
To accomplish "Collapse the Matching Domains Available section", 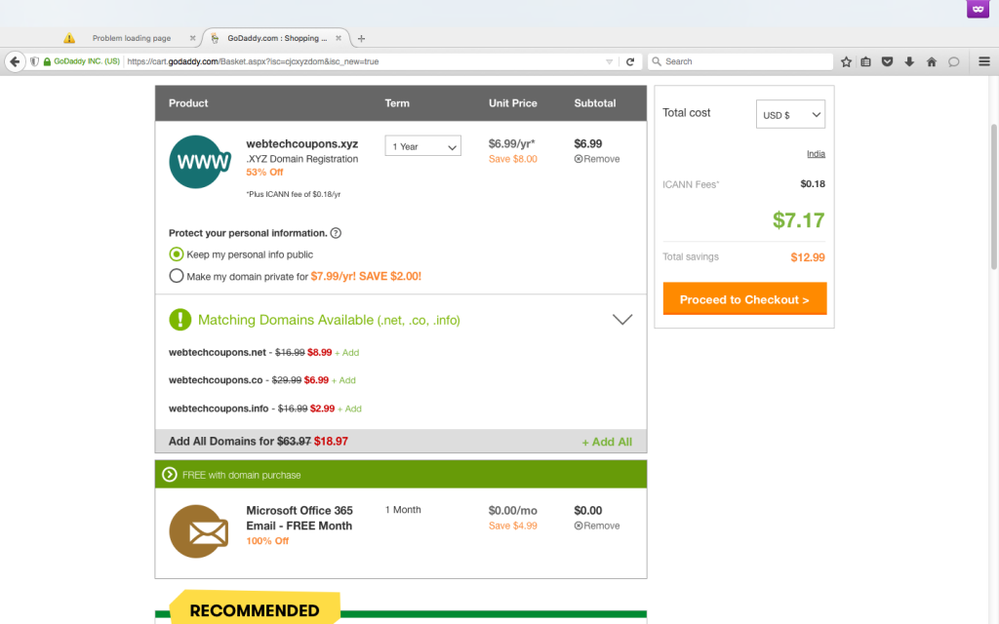I will pyautogui.click(x=621, y=320).
